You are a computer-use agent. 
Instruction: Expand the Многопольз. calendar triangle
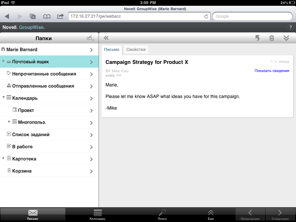pos(9,122)
